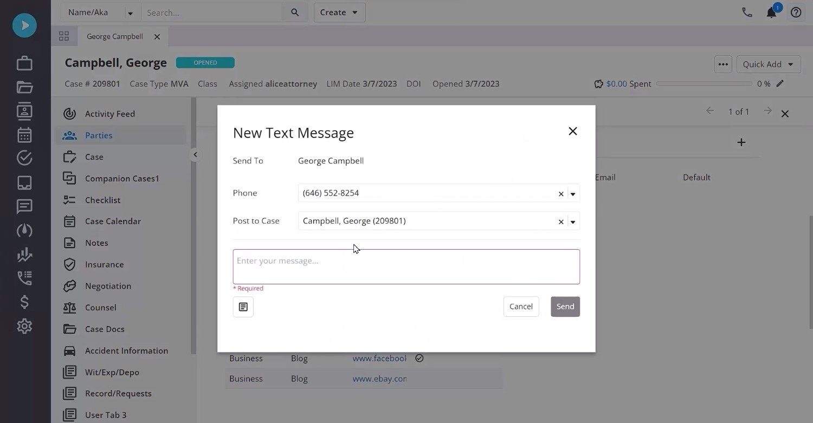
Task: Click the search magnifier icon
Action: (294, 12)
